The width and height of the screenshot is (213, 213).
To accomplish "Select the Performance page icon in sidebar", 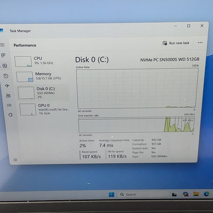I will click(x=5, y=66).
